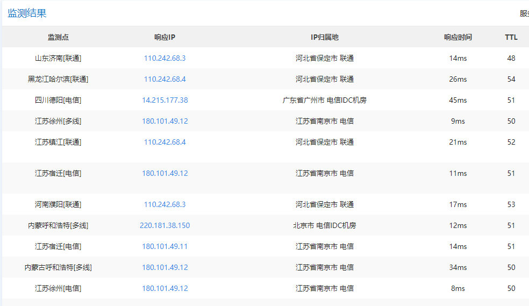The image size is (529, 306).
Task: Click the 21ms response time value
Action: 458,141
